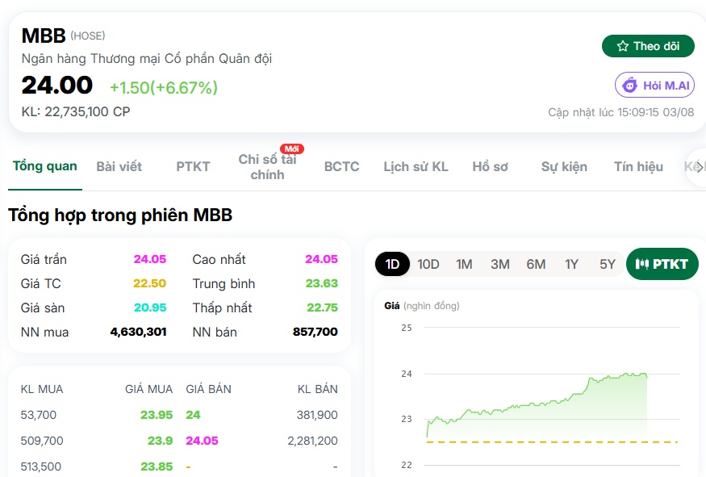The width and height of the screenshot is (706, 477).
Task: Click the Giá trần value 24.05
Action: tap(150, 259)
